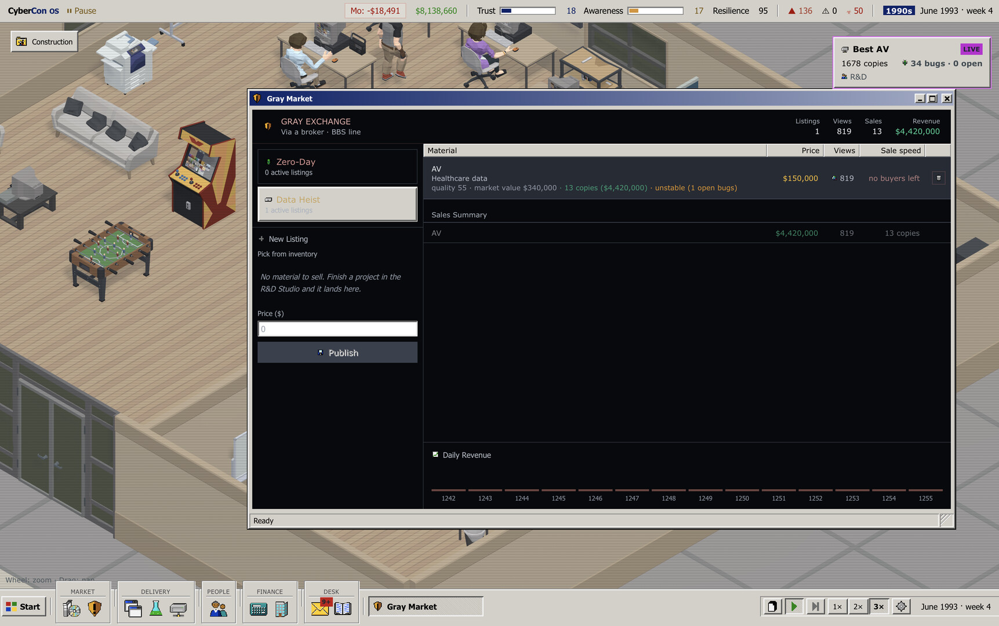Open the Desk mail inbox with 9+ badge

(321, 607)
